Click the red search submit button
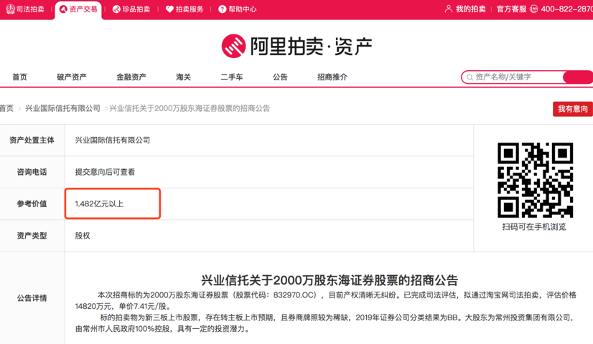Image resolution: width=593 pixels, height=344 pixels. pos(578,77)
